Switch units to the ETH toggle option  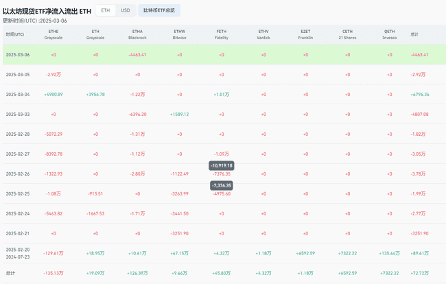(105, 10)
